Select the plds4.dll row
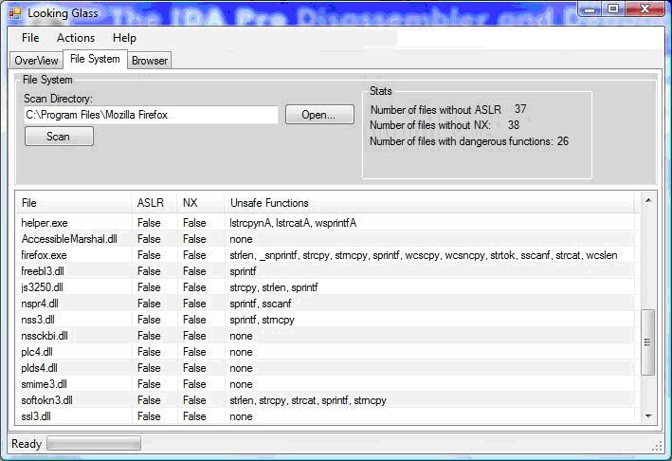Viewport: 672px width, 461px height. (x=326, y=368)
